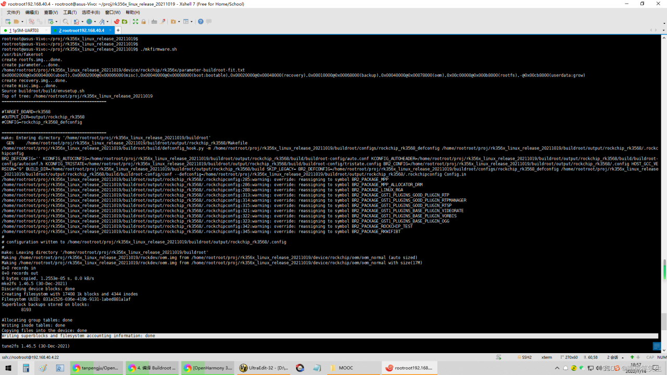Click the red swirl toolbar icon

[x=116, y=22]
